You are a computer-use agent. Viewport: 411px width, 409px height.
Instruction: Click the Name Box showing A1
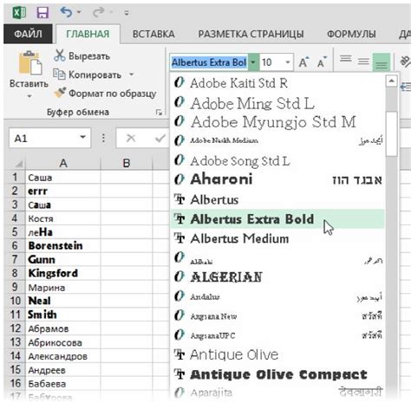click(x=43, y=139)
